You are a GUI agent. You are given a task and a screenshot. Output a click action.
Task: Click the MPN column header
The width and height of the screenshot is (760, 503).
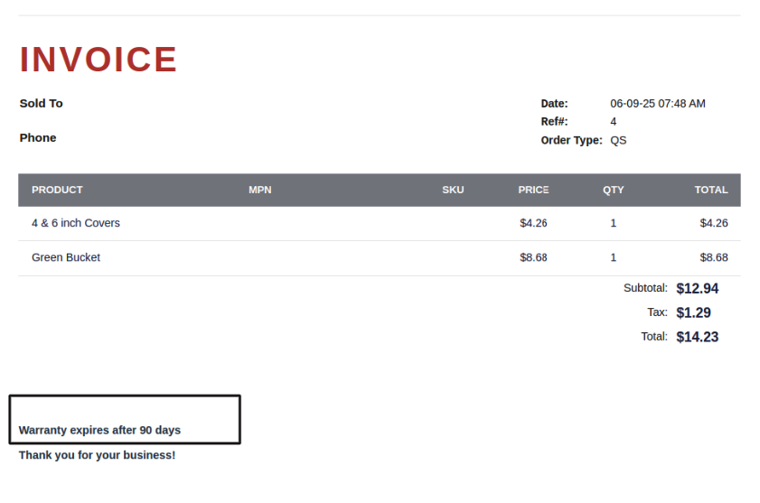point(259,190)
